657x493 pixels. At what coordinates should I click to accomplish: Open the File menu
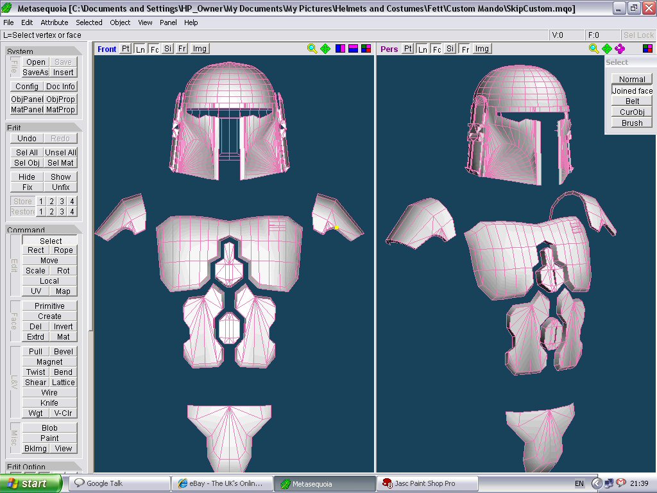pyautogui.click(x=8, y=22)
